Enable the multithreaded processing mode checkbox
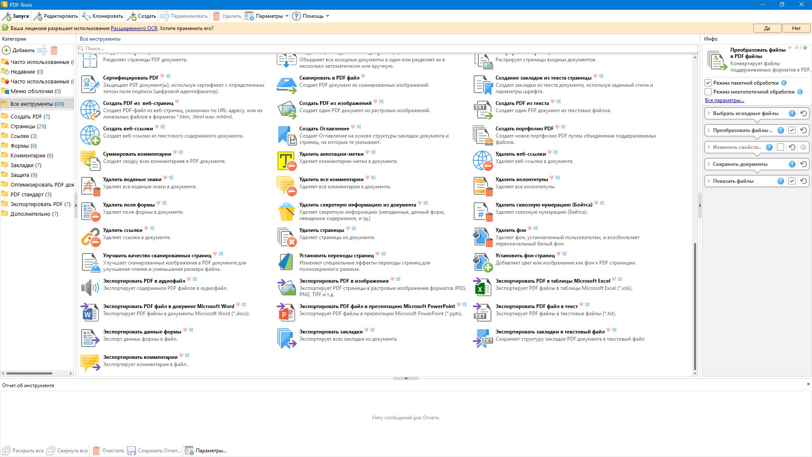Viewport: 812px width, 457px height. (x=708, y=92)
